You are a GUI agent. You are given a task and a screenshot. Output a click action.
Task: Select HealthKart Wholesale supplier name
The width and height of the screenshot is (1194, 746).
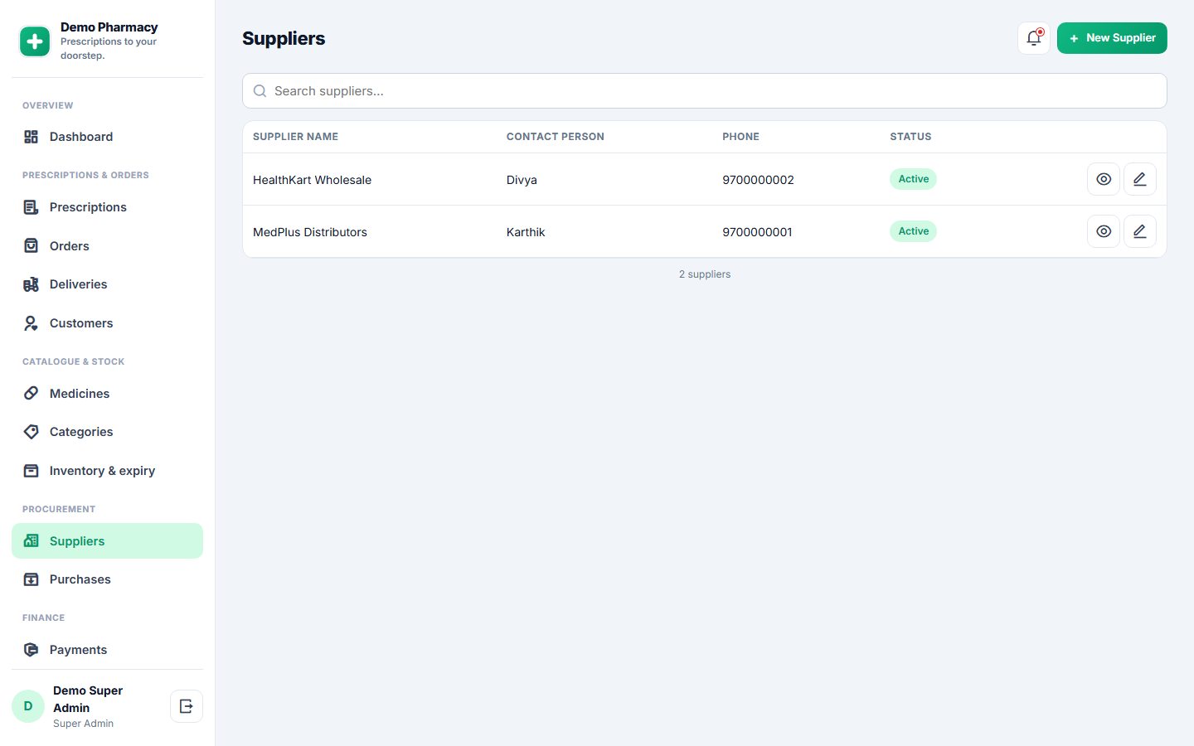coord(312,180)
